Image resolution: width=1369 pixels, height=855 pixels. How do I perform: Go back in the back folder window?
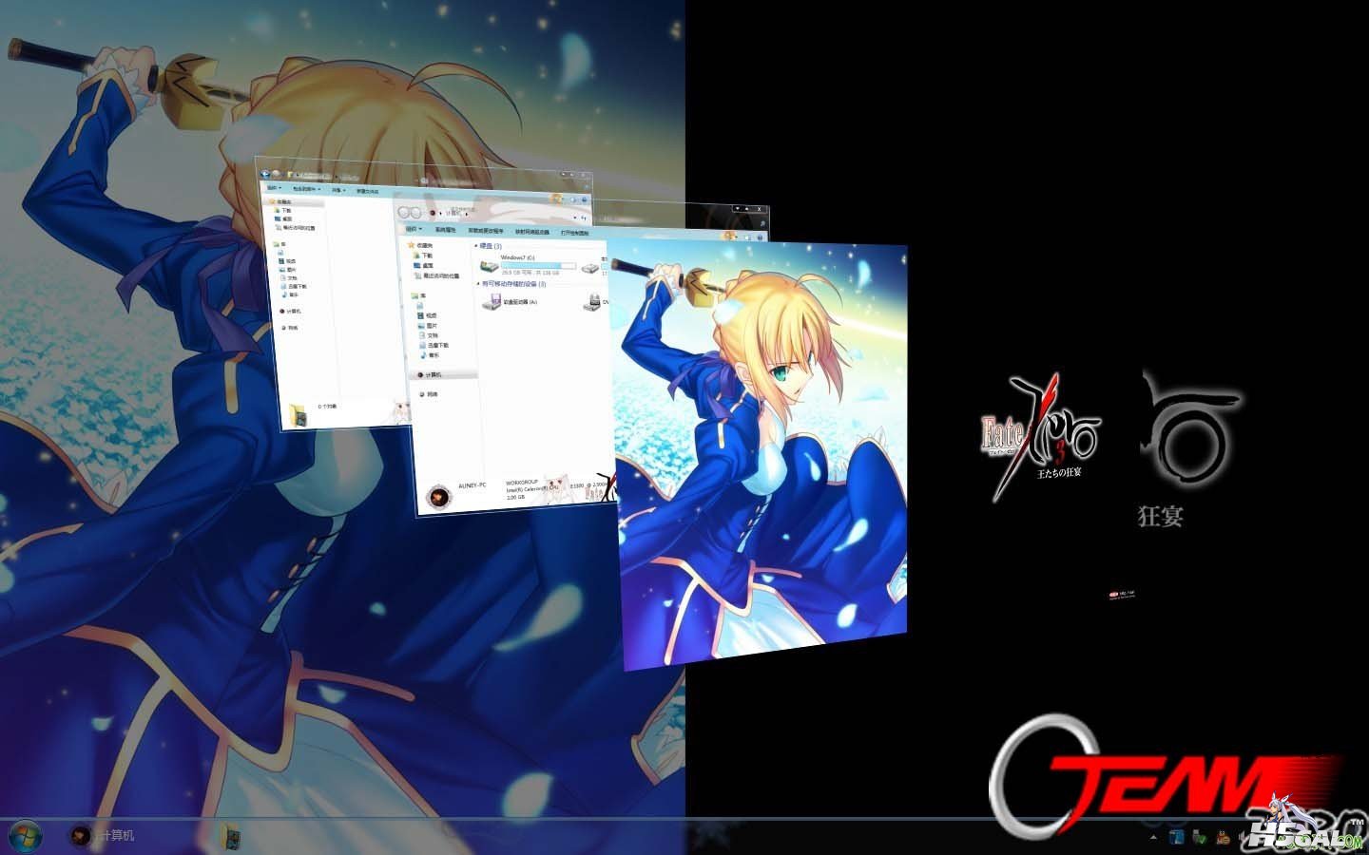[266, 174]
